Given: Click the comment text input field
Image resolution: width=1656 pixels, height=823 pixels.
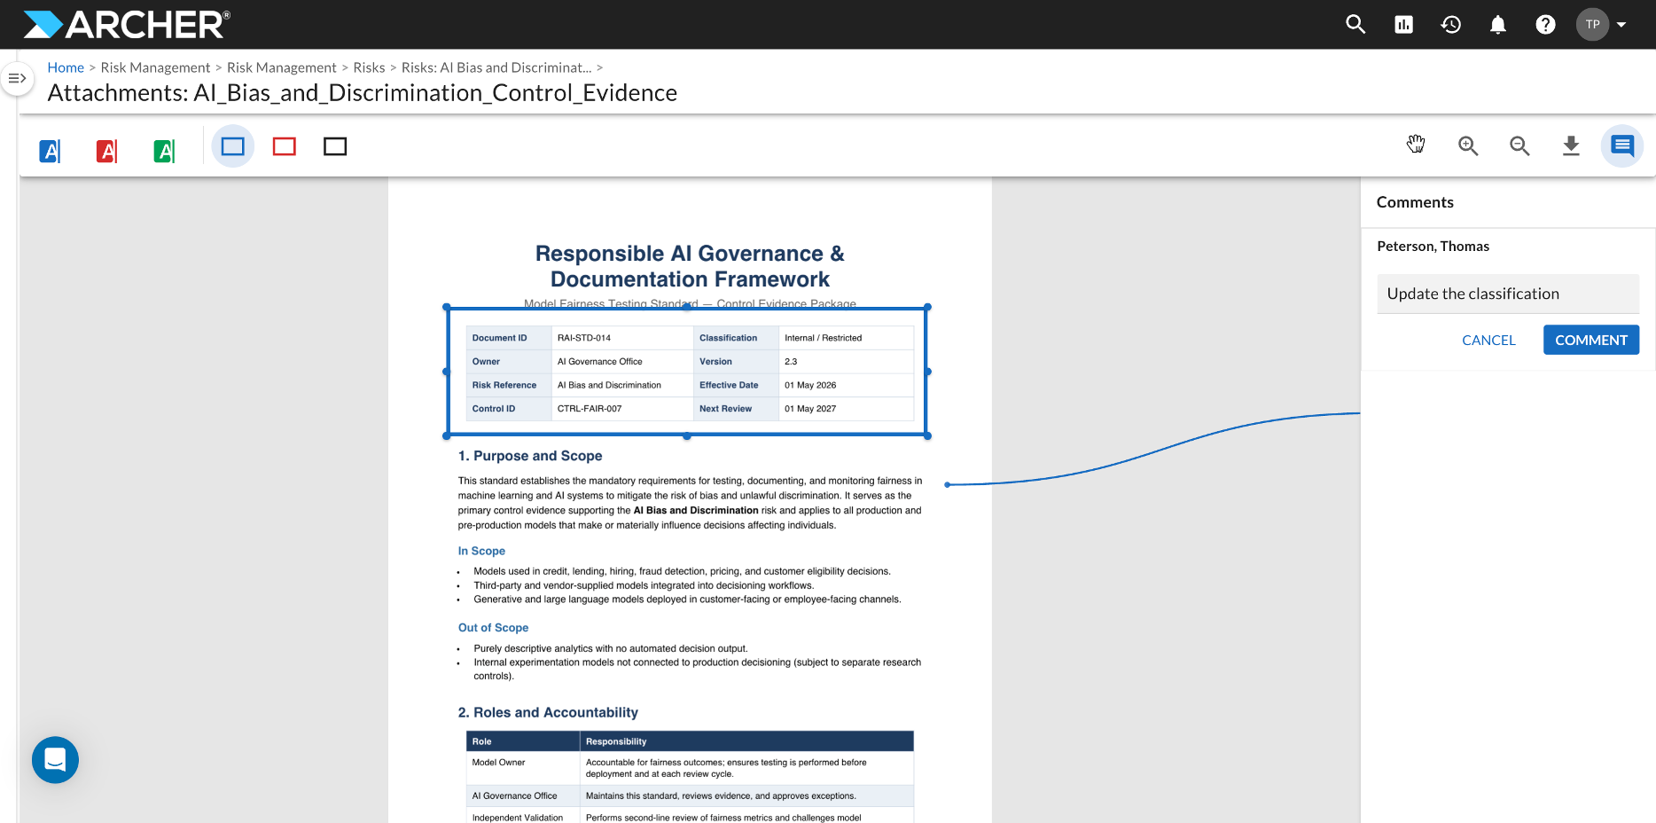Looking at the screenshot, I should (x=1508, y=294).
